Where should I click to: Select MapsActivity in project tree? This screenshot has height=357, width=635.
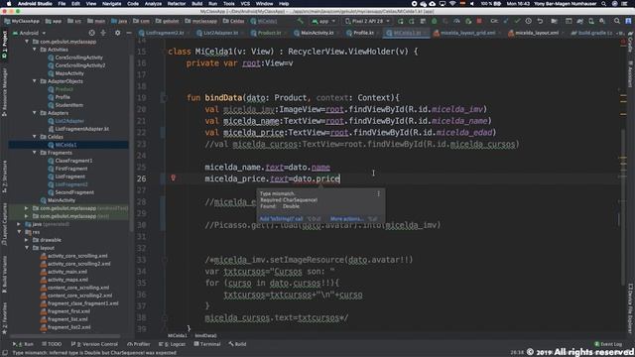69,73
